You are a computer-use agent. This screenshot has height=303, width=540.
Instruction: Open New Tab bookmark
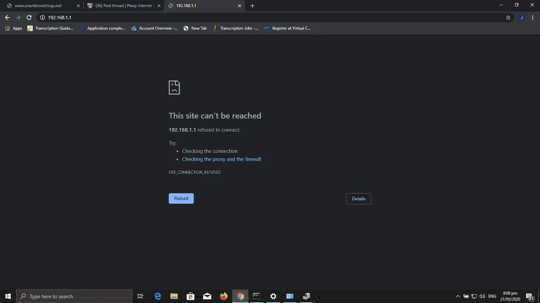[x=195, y=28]
